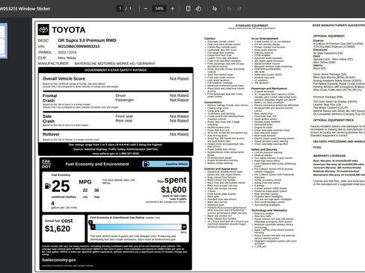Click the Comfort section heading
365x273 pixels.
coord(209,39)
